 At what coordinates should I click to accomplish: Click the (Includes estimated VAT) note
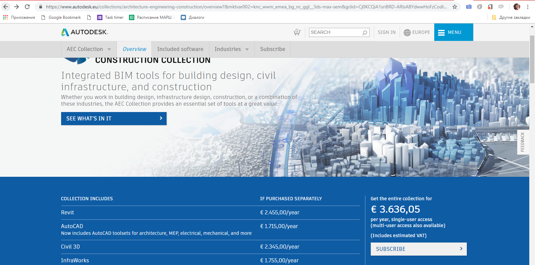399,235
